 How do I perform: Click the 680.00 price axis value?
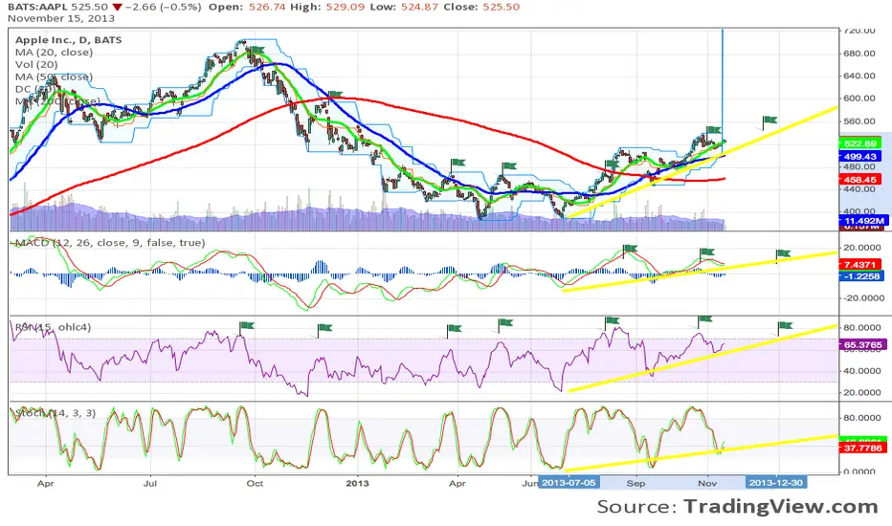pos(860,54)
